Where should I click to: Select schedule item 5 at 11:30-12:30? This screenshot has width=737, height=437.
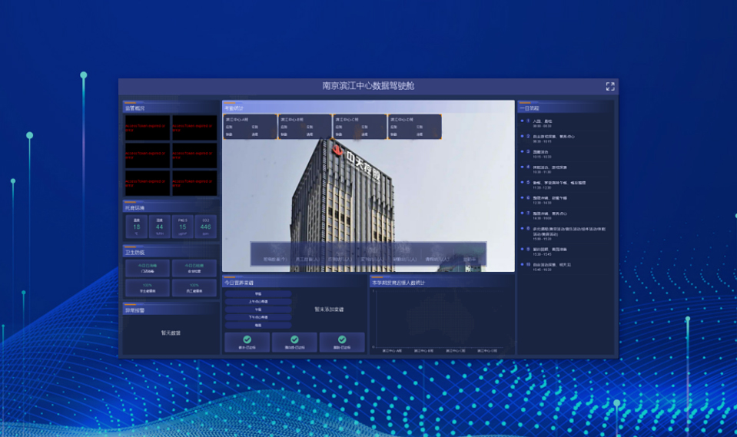tap(564, 184)
